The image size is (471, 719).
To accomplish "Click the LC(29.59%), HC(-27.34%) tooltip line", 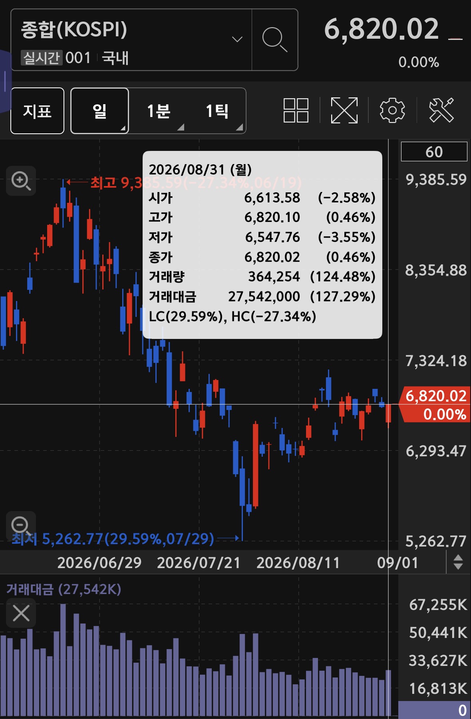I will point(233,317).
